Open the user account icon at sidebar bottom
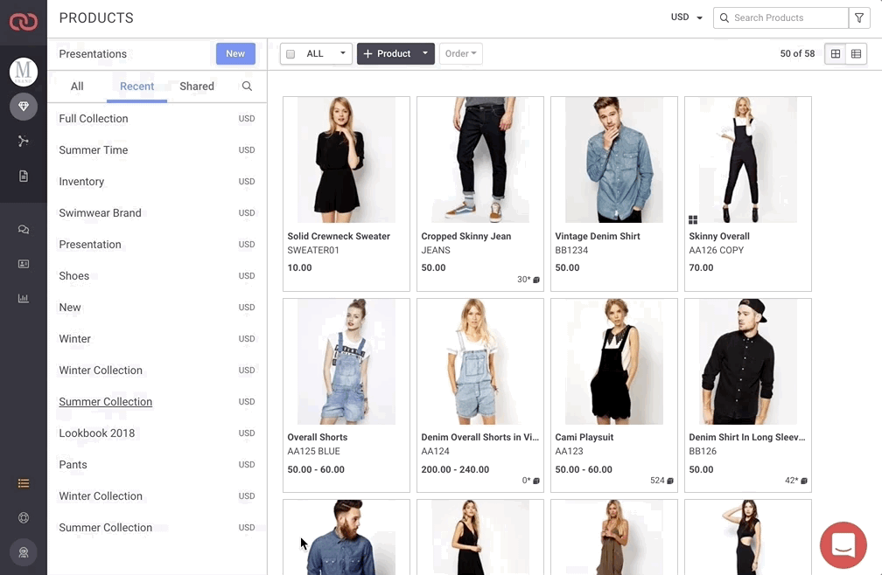 (x=24, y=552)
